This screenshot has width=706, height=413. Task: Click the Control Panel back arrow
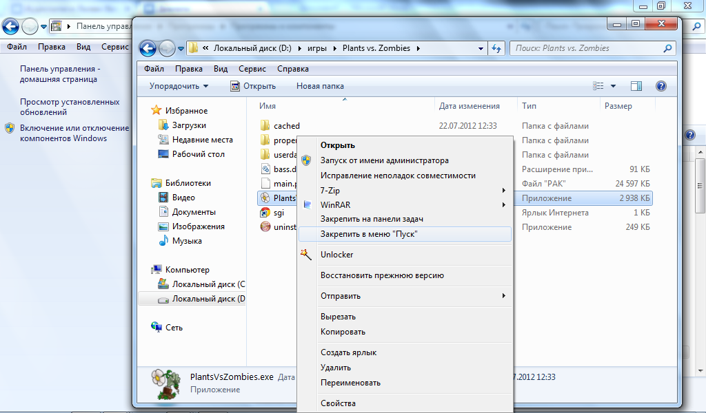pyautogui.click(x=10, y=27)
